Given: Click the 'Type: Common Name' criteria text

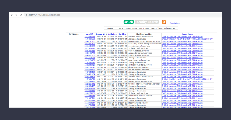Looking at the screenshot, I should 128,28.
